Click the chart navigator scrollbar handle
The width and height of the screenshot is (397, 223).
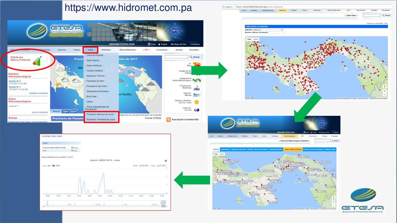tap(164, 207)
